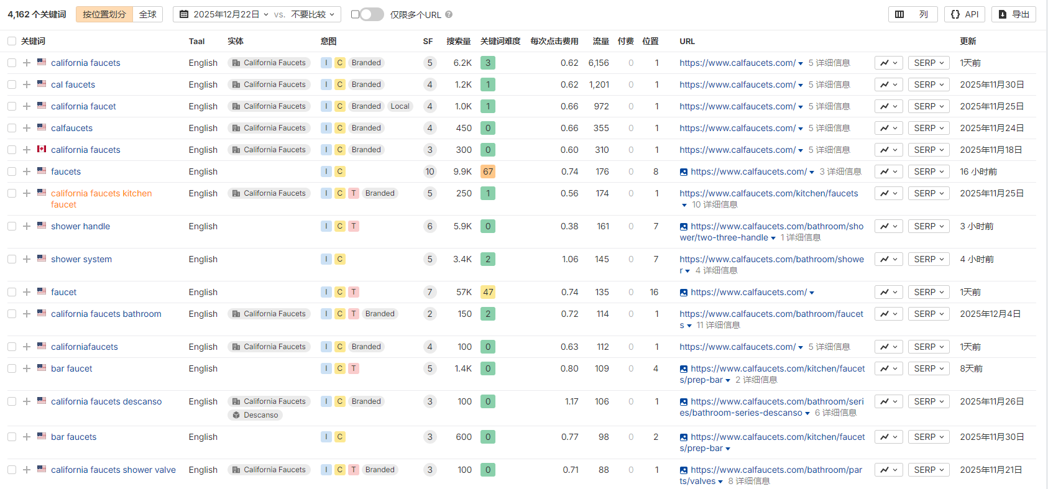Select checkbox for 'faucets' row
This screenshot has width=1048, height=489.
(x=12, y=171)
